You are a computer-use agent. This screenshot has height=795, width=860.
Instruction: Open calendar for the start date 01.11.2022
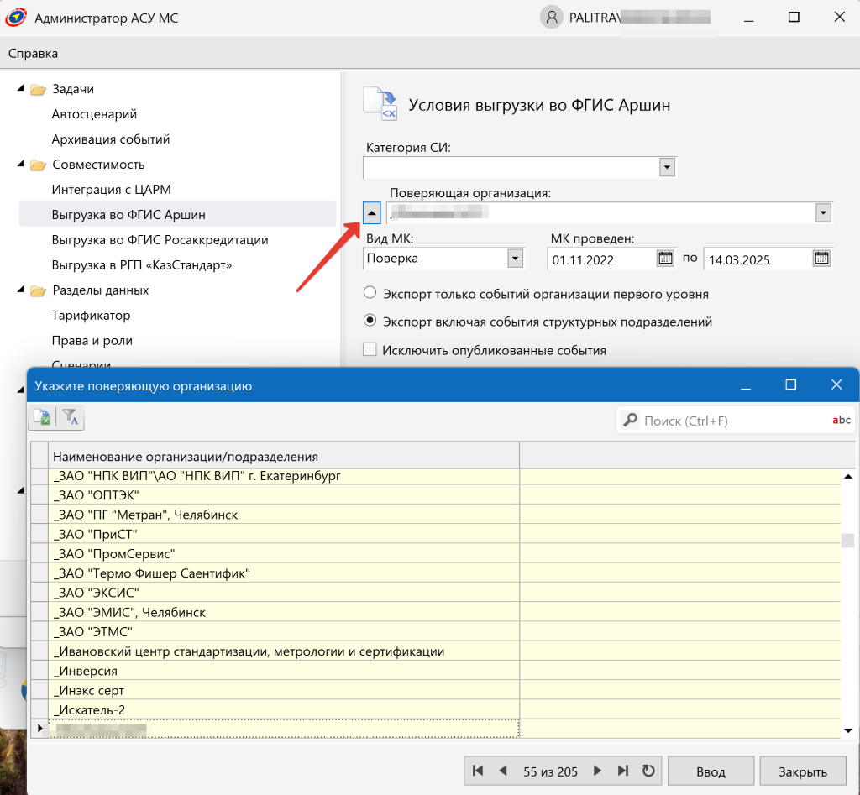(665, 259)
